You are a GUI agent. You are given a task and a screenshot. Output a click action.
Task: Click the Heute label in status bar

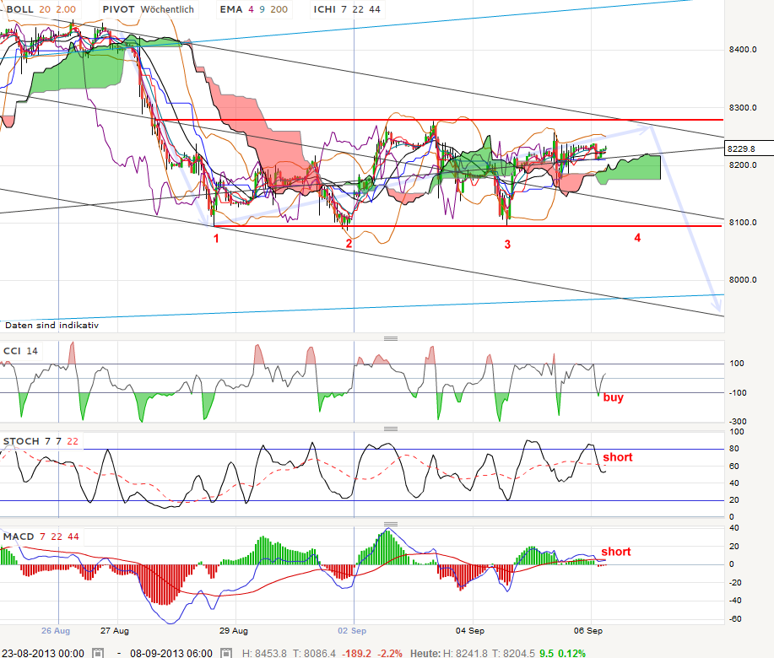425,653
